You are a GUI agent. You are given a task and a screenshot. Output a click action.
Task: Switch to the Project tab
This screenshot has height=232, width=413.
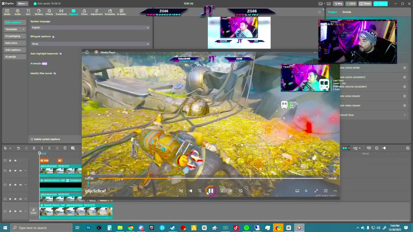tap(332, 12)
